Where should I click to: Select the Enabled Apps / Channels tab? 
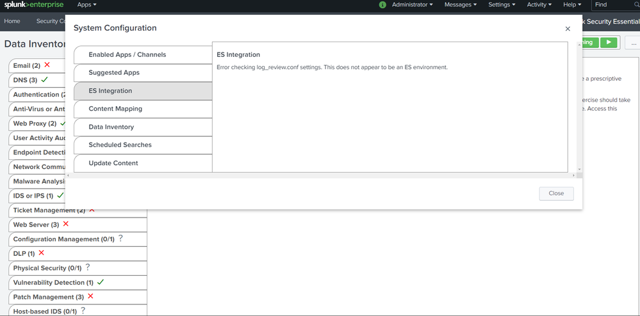(x=143, y=54)
